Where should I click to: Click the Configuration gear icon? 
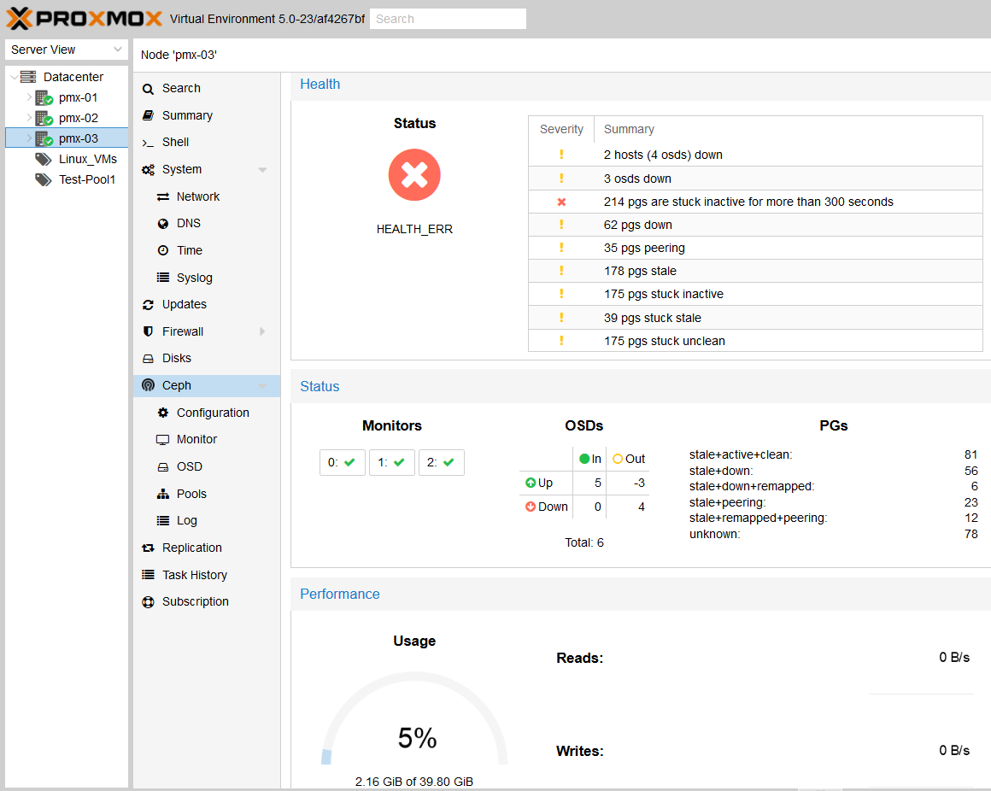tap(163, 413)
